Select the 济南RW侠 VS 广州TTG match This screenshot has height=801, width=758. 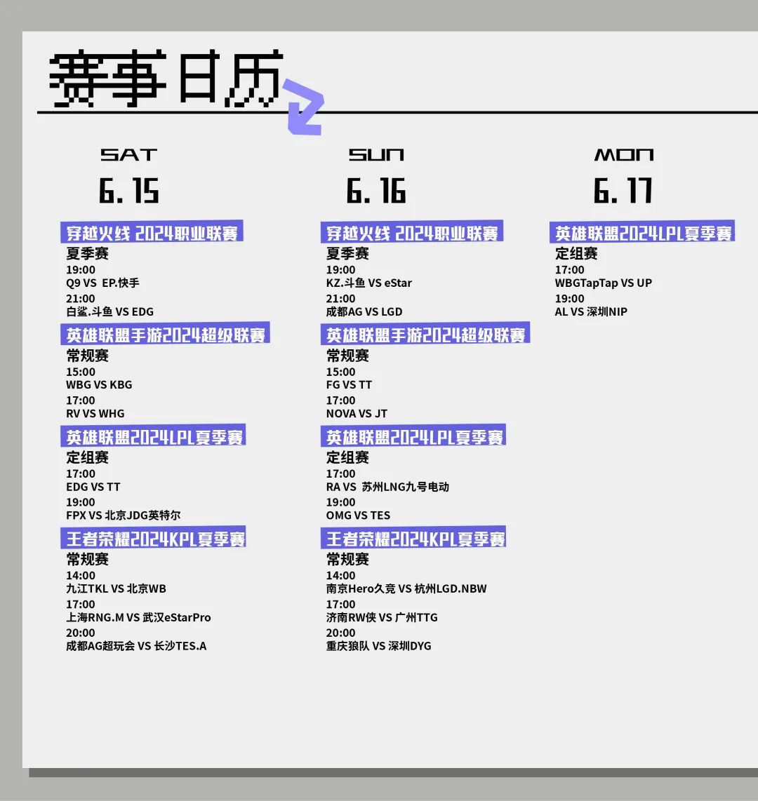tap(382, 617)
